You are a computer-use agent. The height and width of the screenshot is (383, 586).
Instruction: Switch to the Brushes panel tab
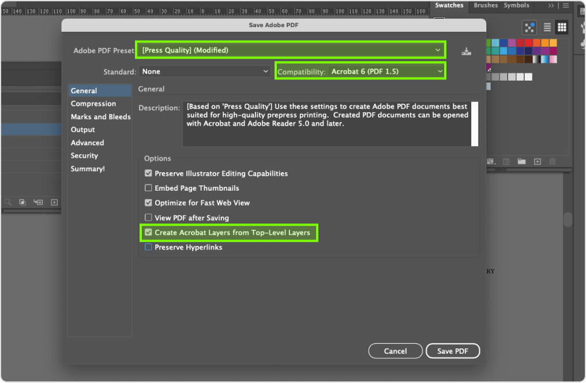tap(486, 5)
